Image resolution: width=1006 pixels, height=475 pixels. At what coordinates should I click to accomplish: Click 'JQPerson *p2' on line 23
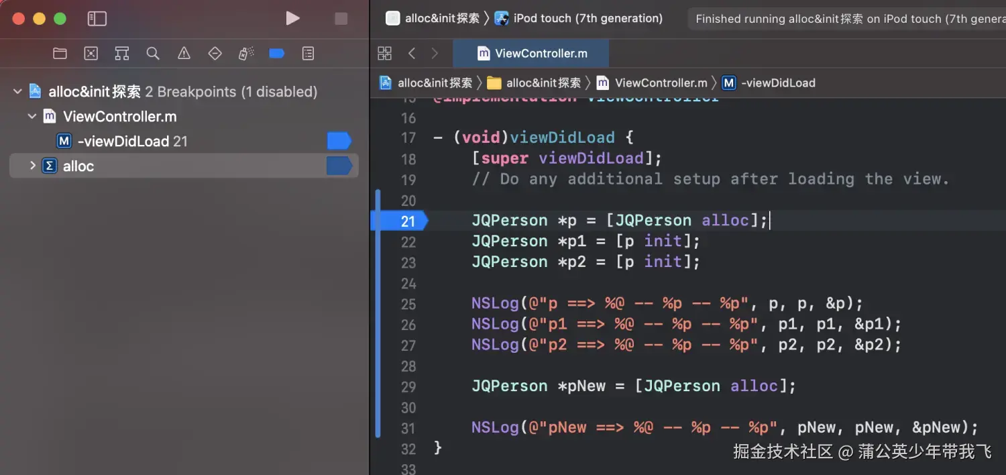(528, 262)
